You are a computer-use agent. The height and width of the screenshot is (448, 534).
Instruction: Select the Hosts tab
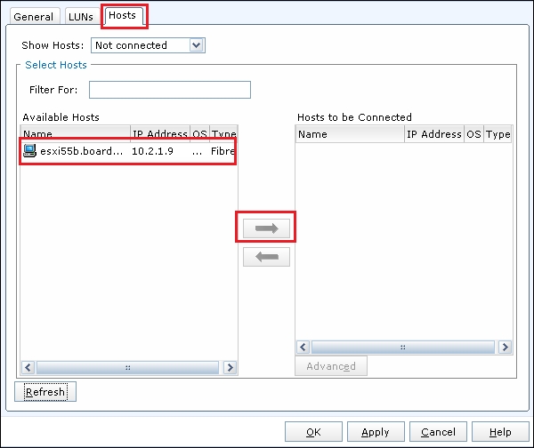click(122, 16)
